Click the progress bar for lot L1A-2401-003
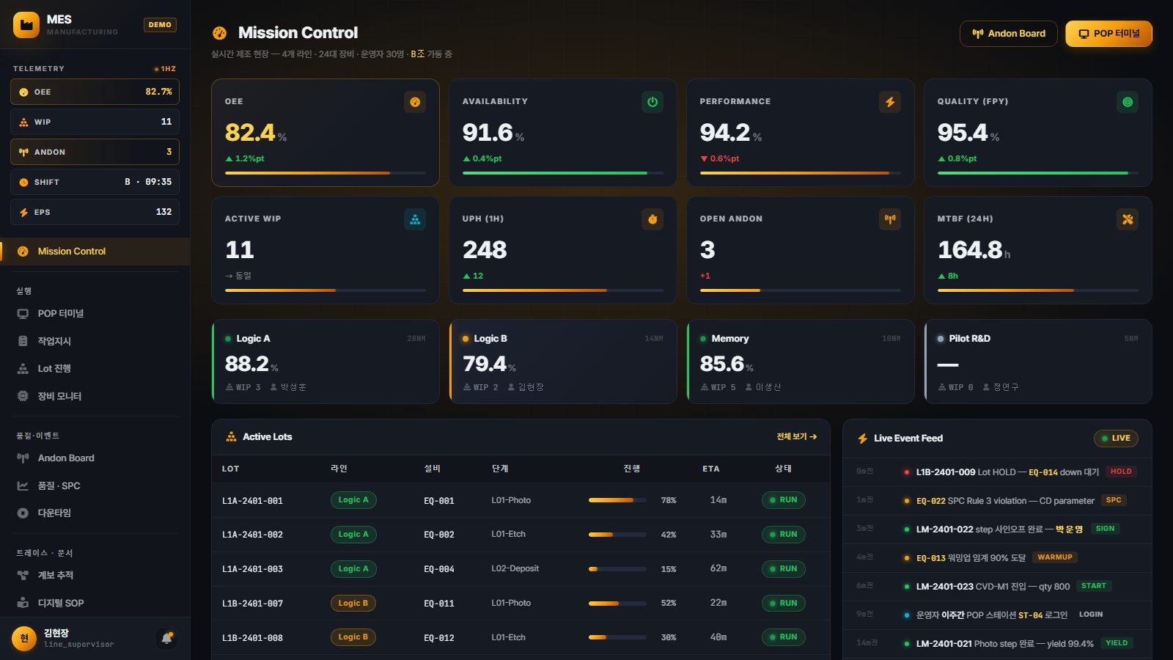This screenshot has width=1173, height=660. (x=617, y=569)
